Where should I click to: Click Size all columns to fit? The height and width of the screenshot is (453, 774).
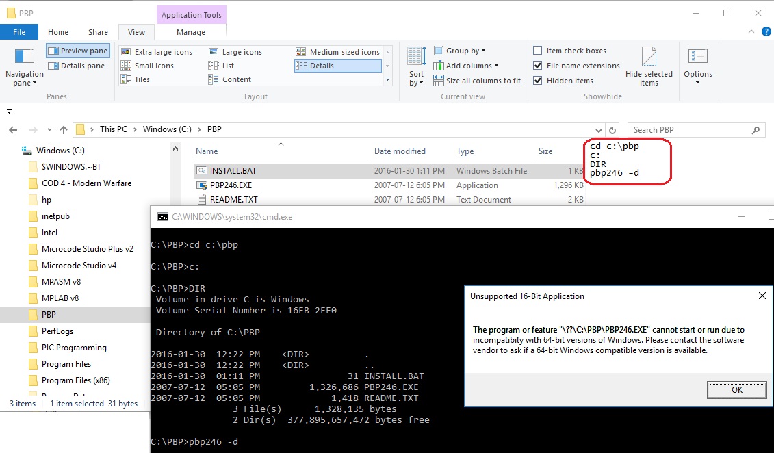(x=477, y=81)
